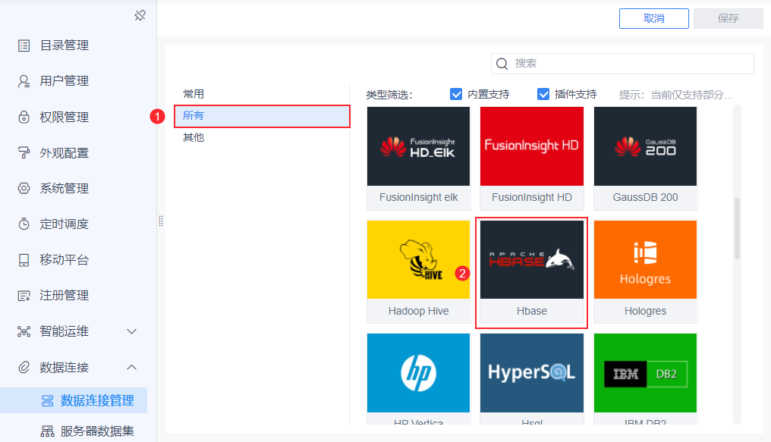
Task: Expand the 智能运维 chevron
Action: 132,331
